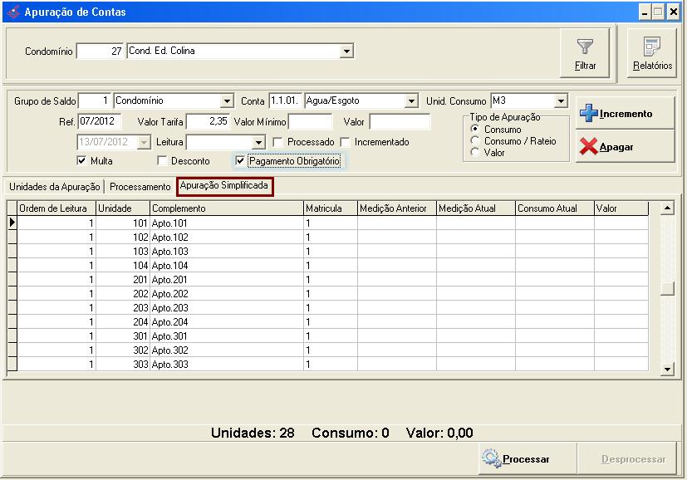
Task: Click the blue plus Incremento icon
Action: [589, 114]
